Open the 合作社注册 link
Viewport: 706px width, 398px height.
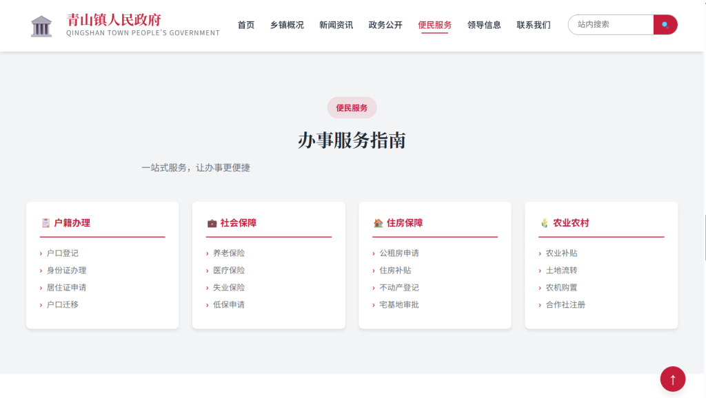coord(565,305)
